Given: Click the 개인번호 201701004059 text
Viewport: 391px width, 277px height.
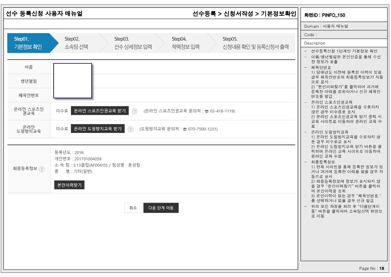Looking at the screenshot, I should (78, 159).
